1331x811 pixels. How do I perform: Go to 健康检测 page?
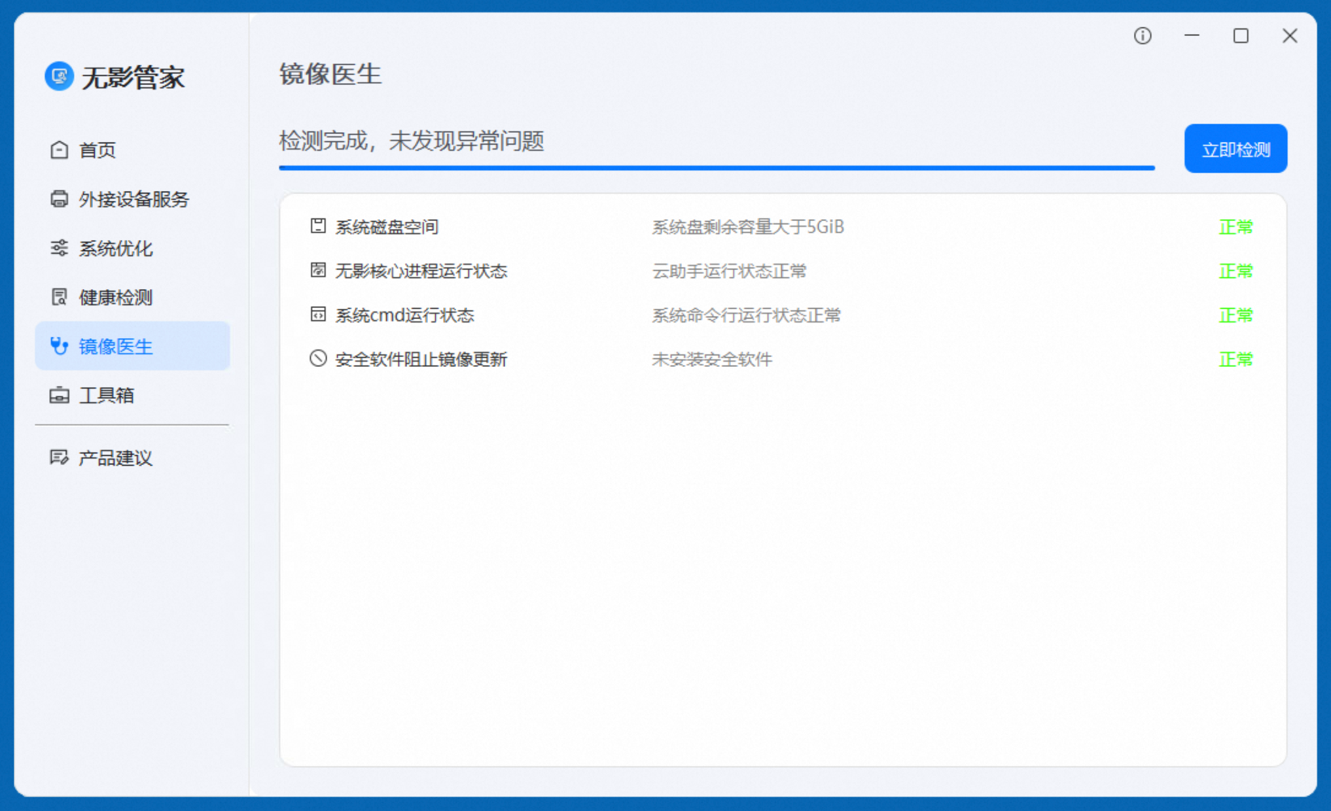click(x=116, y=297)
